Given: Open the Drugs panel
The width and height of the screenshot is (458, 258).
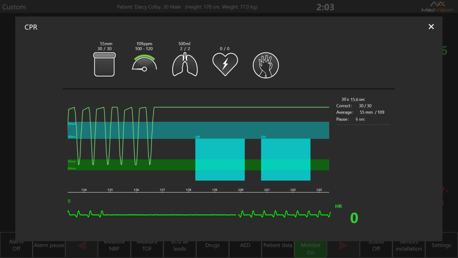Looking at the screenshot, I should [x=212, y=245].
